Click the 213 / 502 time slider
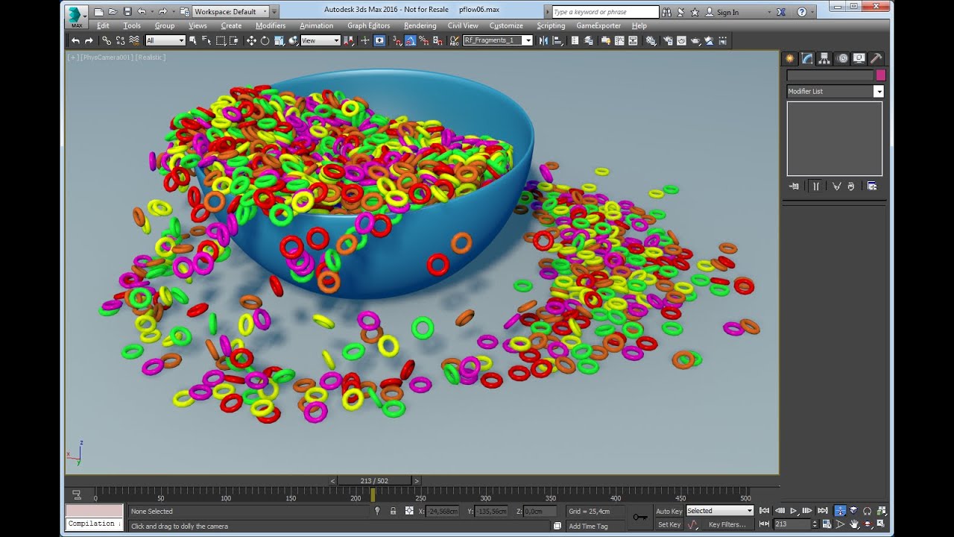This screenshot has width=954, height=537. point(374,481)
